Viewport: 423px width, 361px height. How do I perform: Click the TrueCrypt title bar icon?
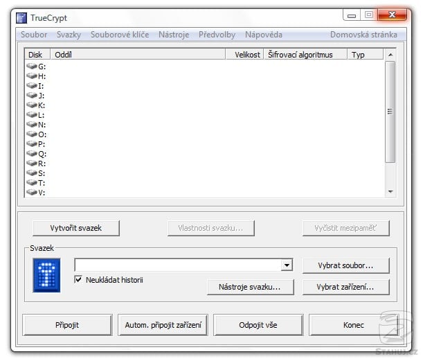click(x=21, y=18)
